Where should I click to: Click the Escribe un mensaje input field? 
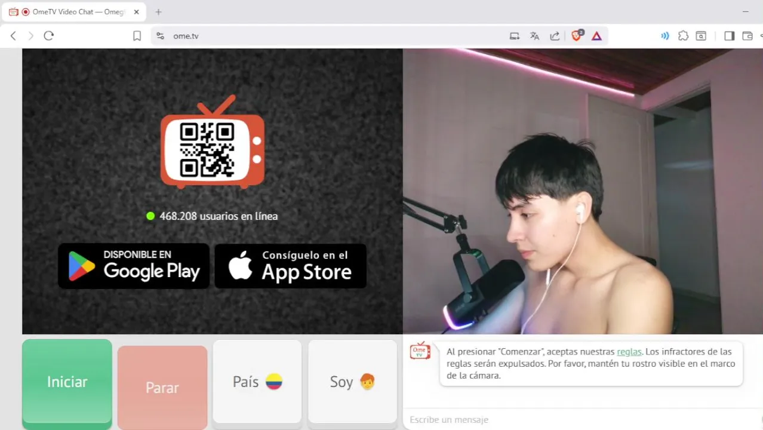coord(583,420)
